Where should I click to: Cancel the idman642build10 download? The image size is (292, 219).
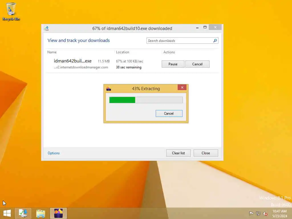tap(197, 64)
